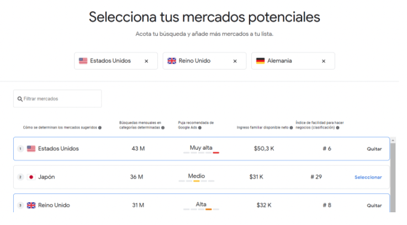Remove the Alemania chip with X
This screenshot has width=407, height=225.
click(324, 61)
